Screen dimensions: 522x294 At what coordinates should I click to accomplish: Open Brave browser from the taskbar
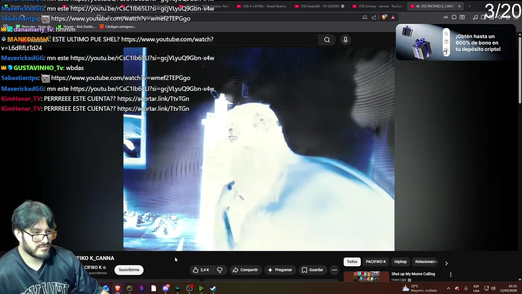[x=118, y=288]
